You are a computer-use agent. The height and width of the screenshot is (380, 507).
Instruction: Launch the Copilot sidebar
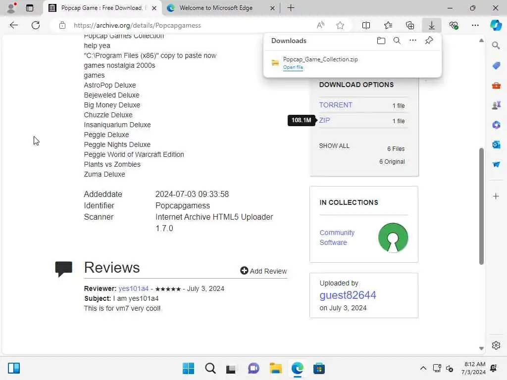click(496, 25)
